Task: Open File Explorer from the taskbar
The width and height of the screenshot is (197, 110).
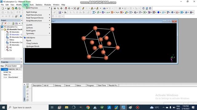Action: (66, 107)
